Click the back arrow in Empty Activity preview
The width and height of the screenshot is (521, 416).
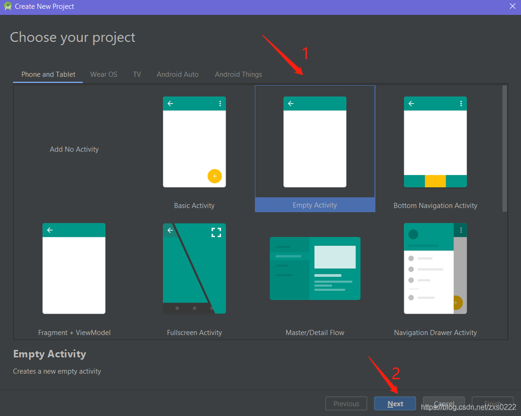point(291,103)
